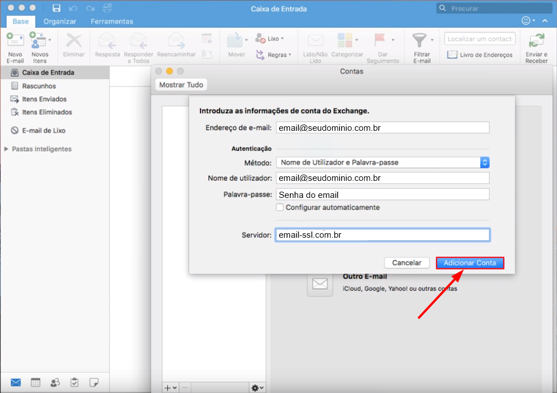Viewport: 557px width, 393px height.
Task: Open the Organizar ribbon tab
Action: click(x=60, y=21)
